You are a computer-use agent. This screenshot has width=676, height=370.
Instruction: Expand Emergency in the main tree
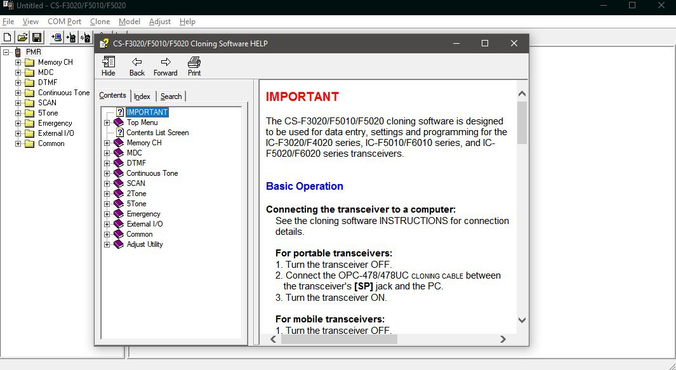(18, 123)
